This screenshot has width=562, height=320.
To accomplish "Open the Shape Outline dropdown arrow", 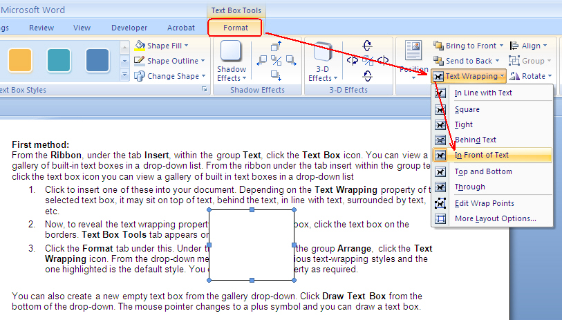I will click(x=203, y=61).
